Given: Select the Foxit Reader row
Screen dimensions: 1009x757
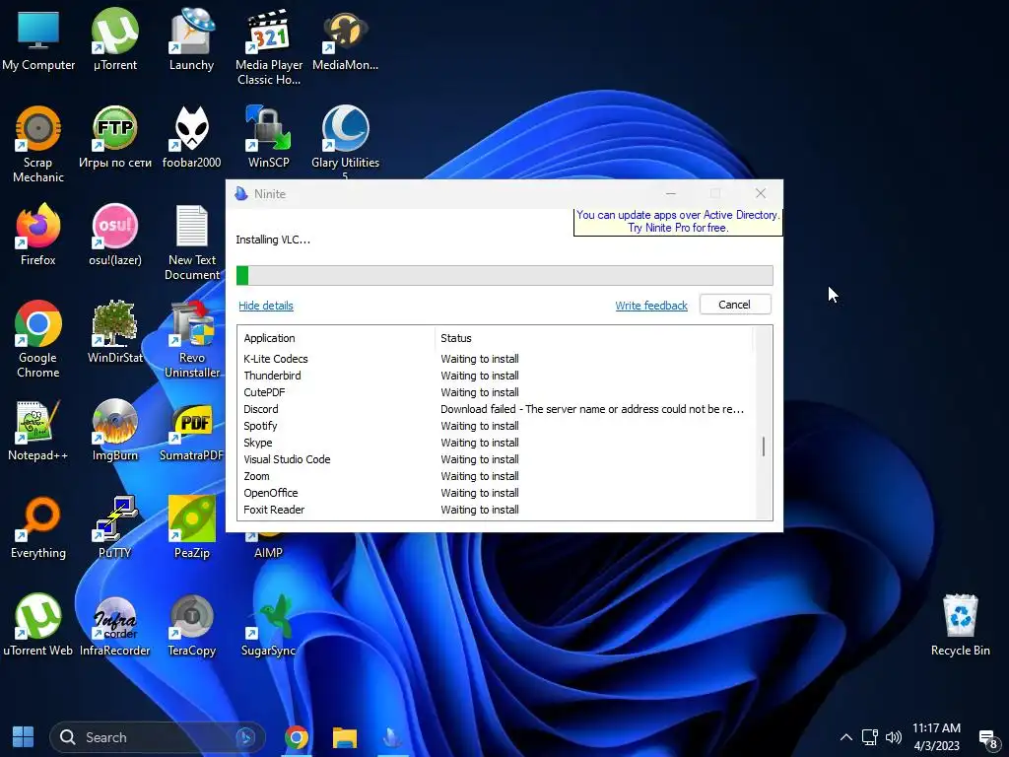Looking at the screenshot, I should click(495, 510).
